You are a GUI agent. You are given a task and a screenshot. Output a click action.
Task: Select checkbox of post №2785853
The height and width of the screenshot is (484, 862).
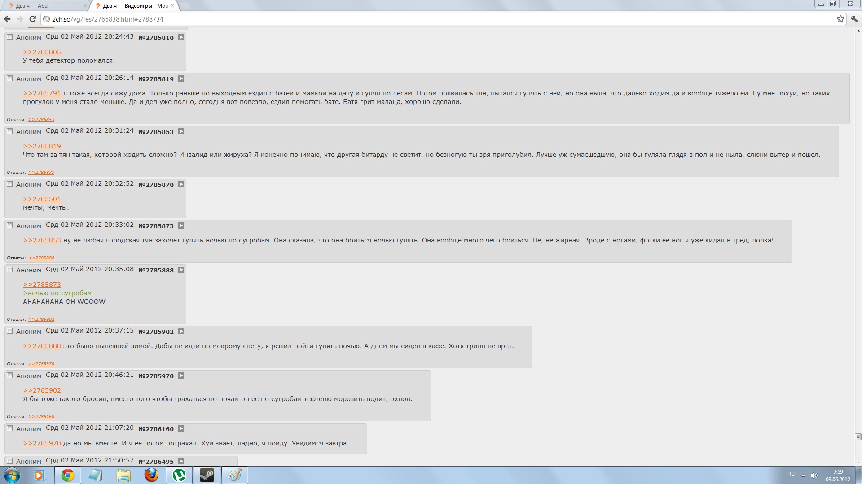[x=10, y=131]
